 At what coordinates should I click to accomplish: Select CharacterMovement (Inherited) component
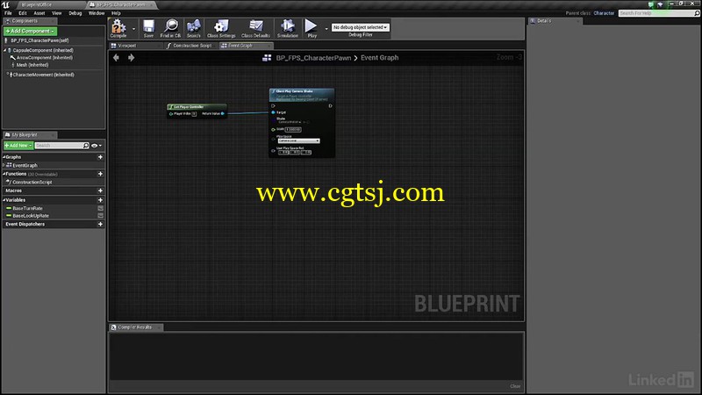click(x=43, y=75)
